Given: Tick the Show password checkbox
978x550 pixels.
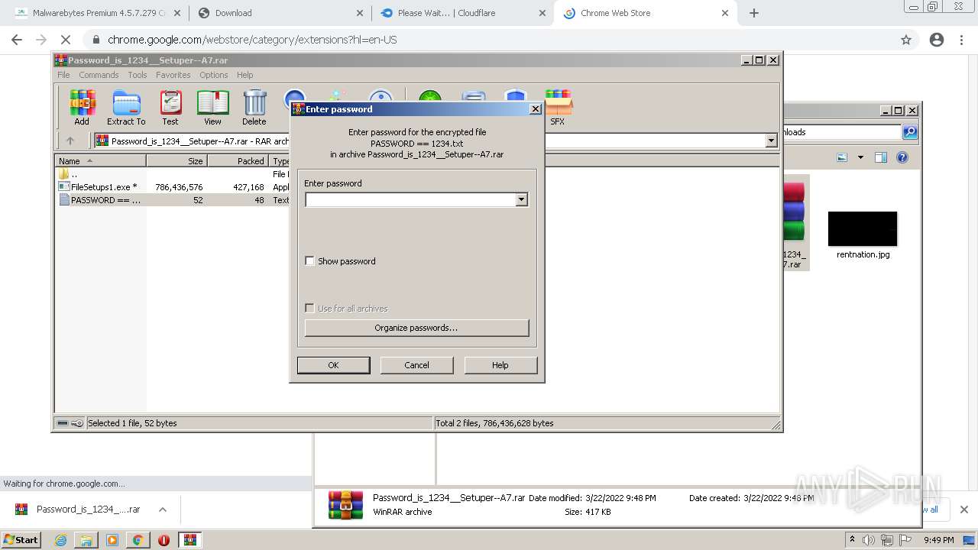Looking at the screenshot, I should tap(309, 261).
